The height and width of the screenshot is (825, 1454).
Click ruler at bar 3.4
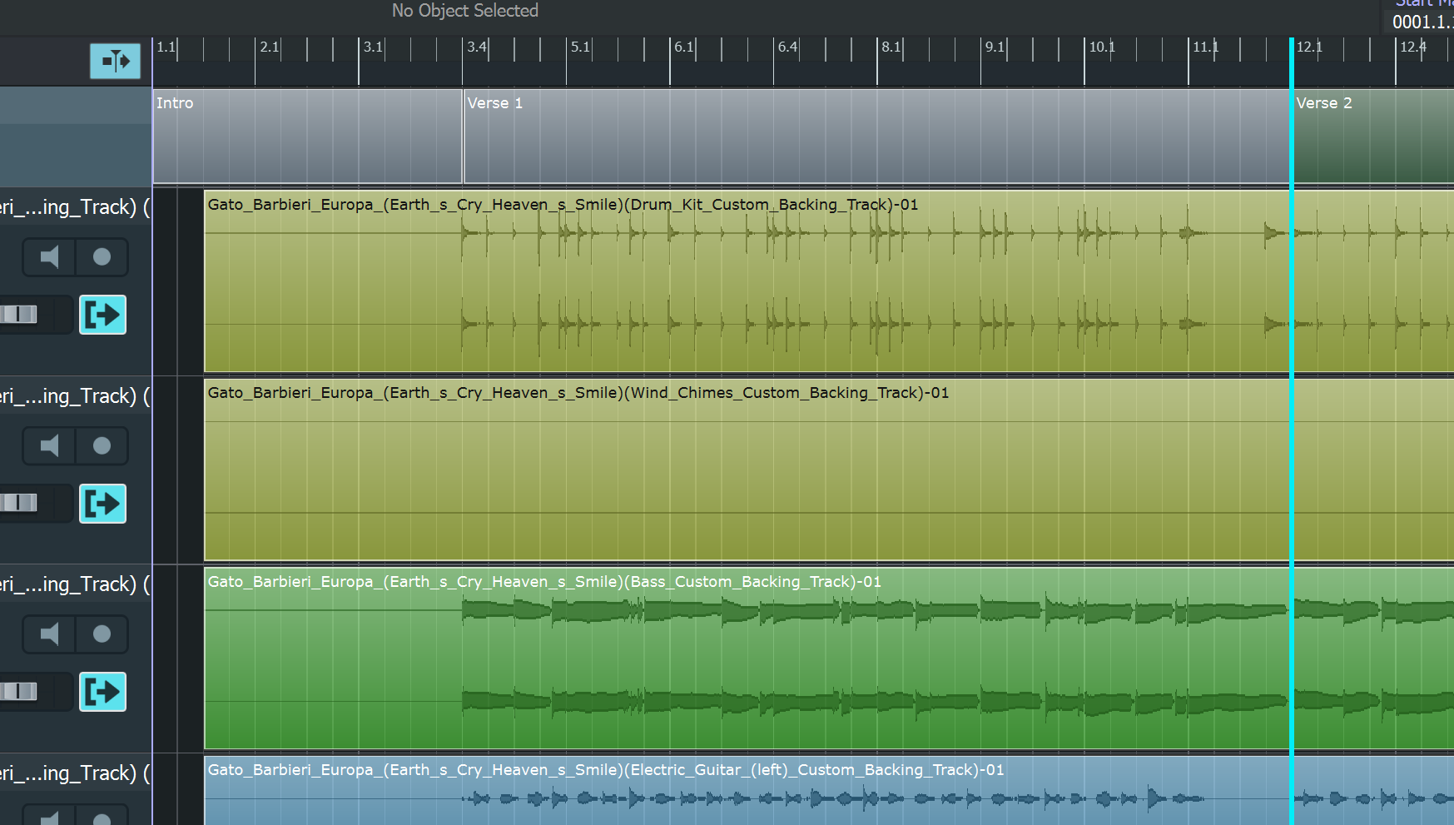click(x=477, y=47)
